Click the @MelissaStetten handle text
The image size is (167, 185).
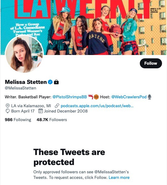[x=21, y=88]
